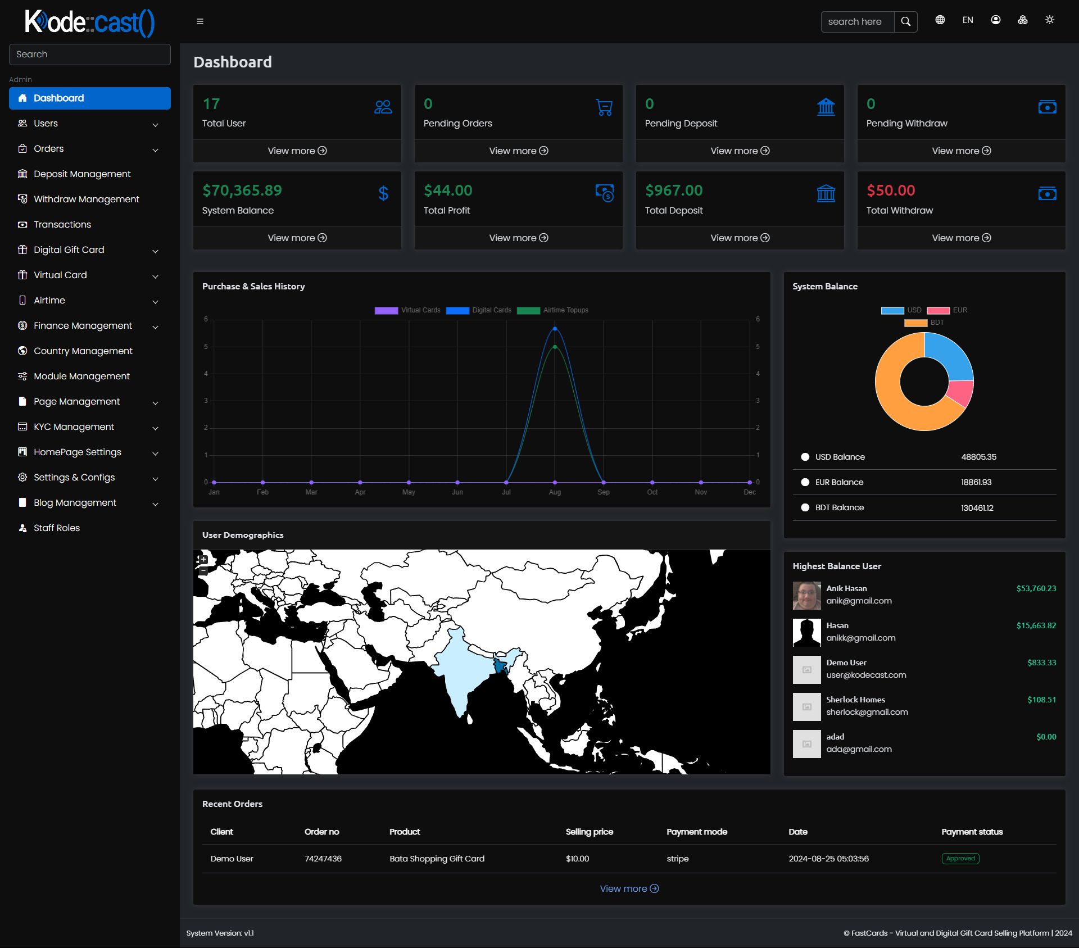The image size is (1079, 948).
Task: Toggle the sun light-mode icon
Action: tap(1049, 20)
